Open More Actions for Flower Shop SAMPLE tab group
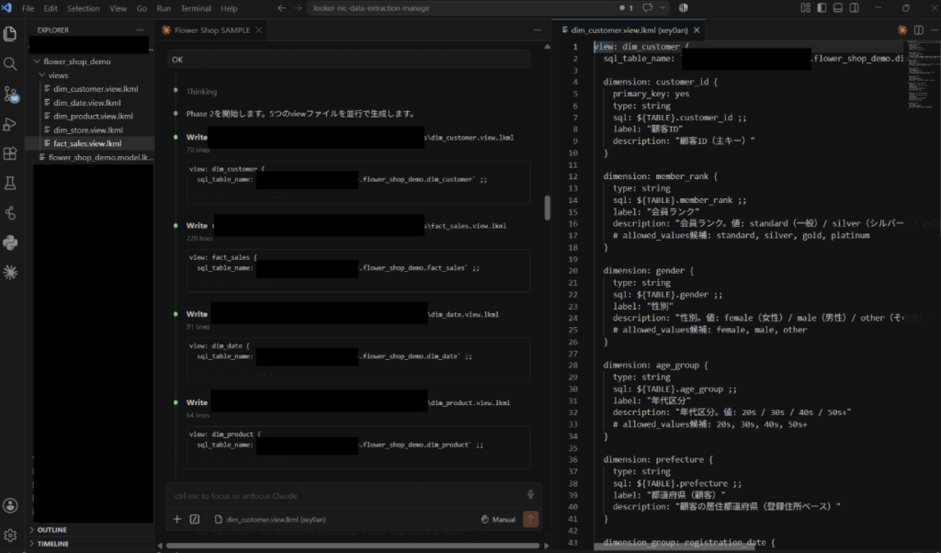Viewport: 941px width, 553px height. pos(537,30)
